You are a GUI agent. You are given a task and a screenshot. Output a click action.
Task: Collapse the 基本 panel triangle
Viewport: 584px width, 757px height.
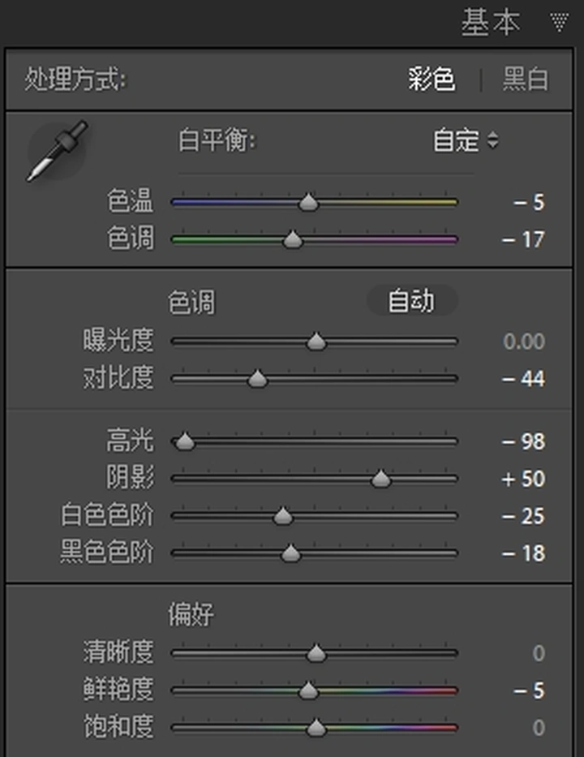click(559, 22)
